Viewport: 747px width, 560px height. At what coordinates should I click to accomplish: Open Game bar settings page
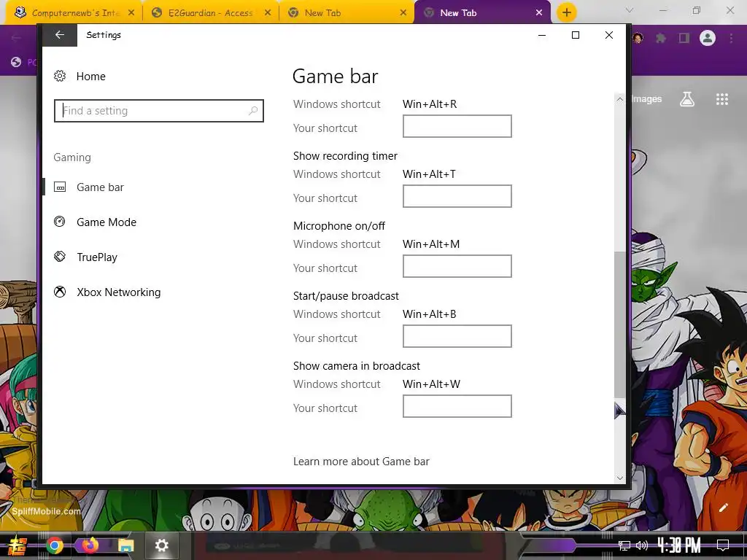[x=100, y=187]
